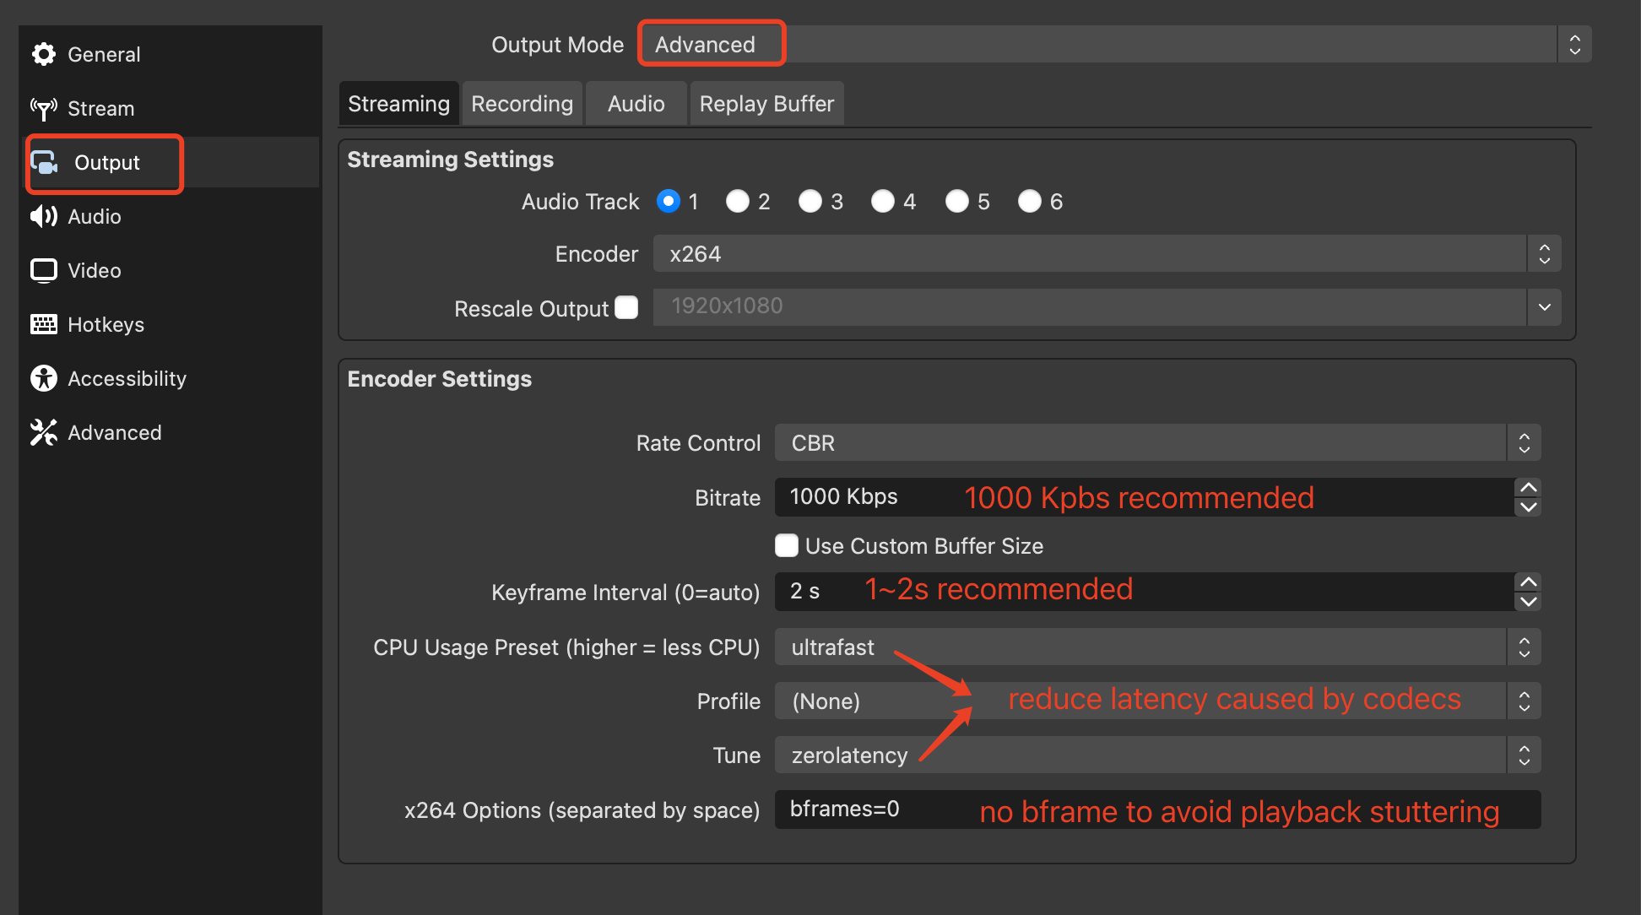The height and width of the screenshot is (915, 1641).
Task: Open CPU Usage Preset ultrafast dropdown
Action: [1157, 647]
